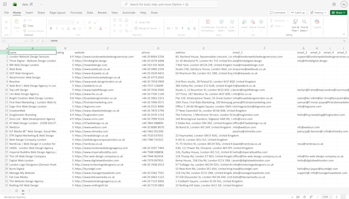The width and height of the screenshot is (349, 199).
Task: Toggle Underline formatting
Action: pyautogui.click(x=63, y=28)
